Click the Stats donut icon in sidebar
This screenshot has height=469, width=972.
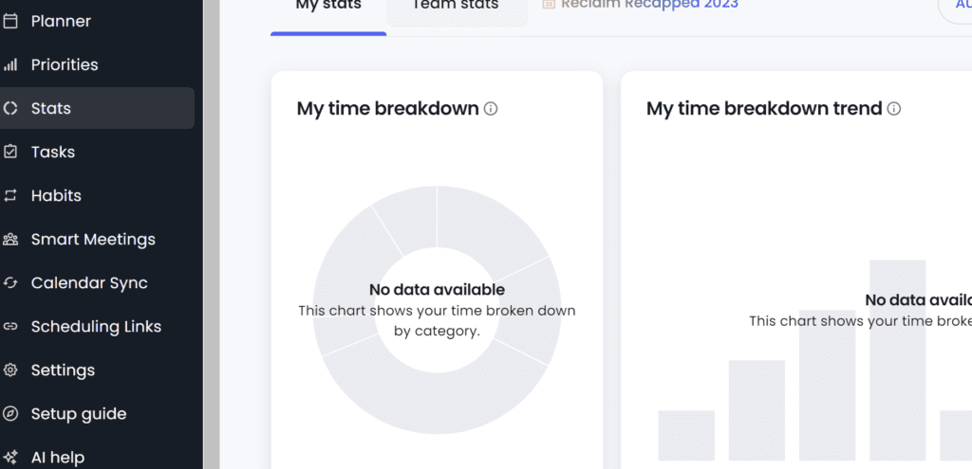(x=10, y=108)
